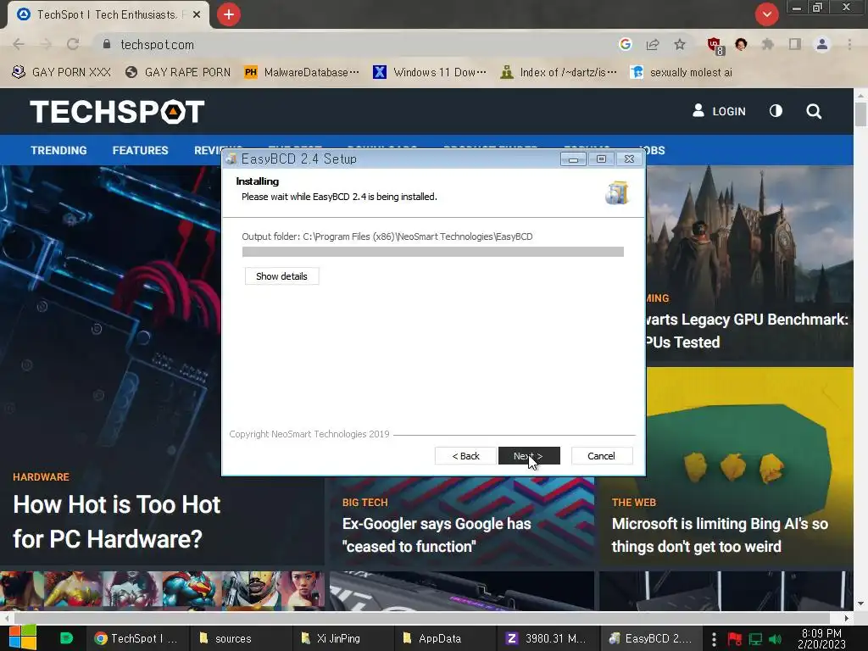
Task: Minimize the EasyBCD 2.4 Setup window
Action: [573, 159]
